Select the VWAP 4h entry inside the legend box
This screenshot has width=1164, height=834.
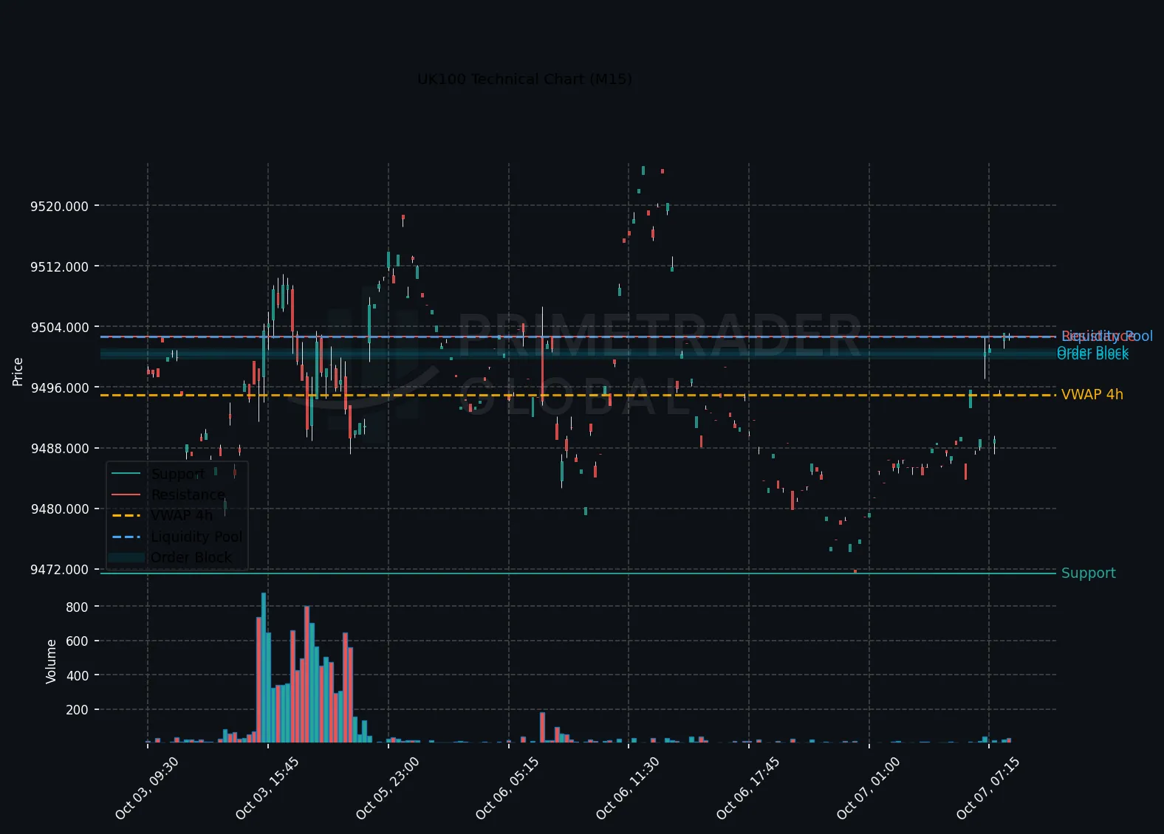pos(182,515)
